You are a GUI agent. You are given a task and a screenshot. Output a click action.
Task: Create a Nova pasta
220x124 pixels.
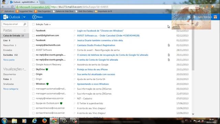point(9,60)
